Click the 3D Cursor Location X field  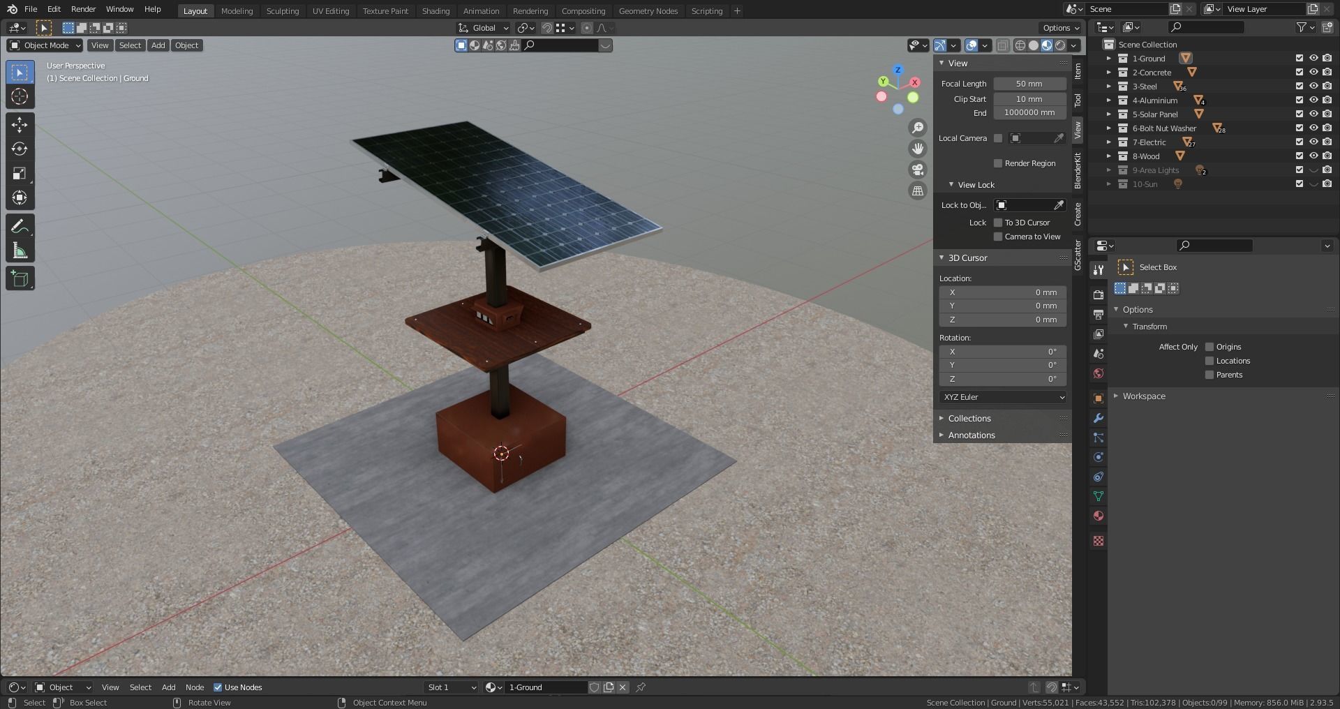(x=1002, y=292)
